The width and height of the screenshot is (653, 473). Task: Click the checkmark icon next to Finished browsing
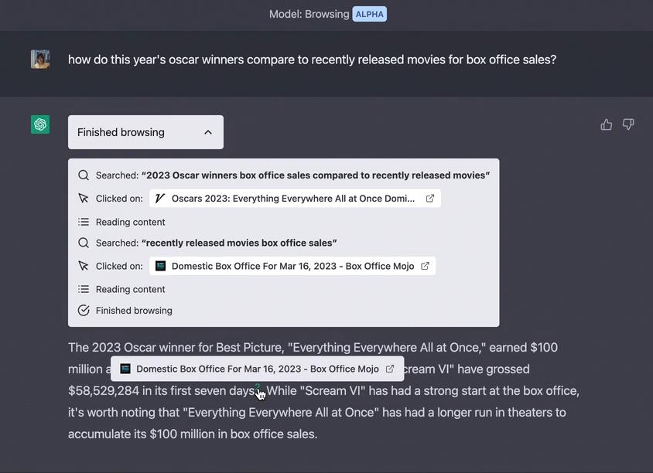84,311
